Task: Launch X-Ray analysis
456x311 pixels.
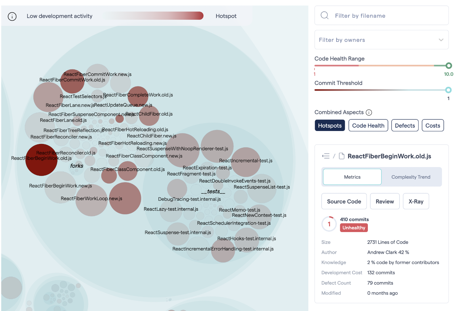Action: [416, 201]
